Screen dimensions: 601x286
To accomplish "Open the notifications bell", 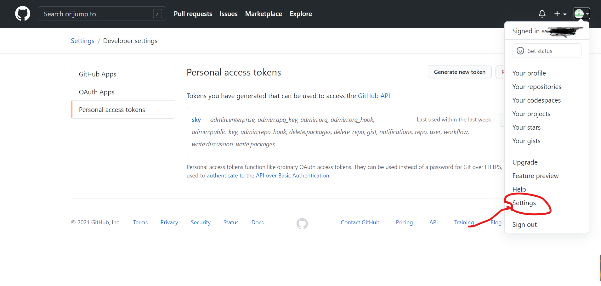I will [x=542, y=14].
